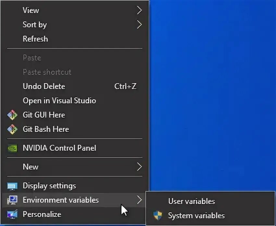Expand the Environment variables submenu arrow

(139, 200)
